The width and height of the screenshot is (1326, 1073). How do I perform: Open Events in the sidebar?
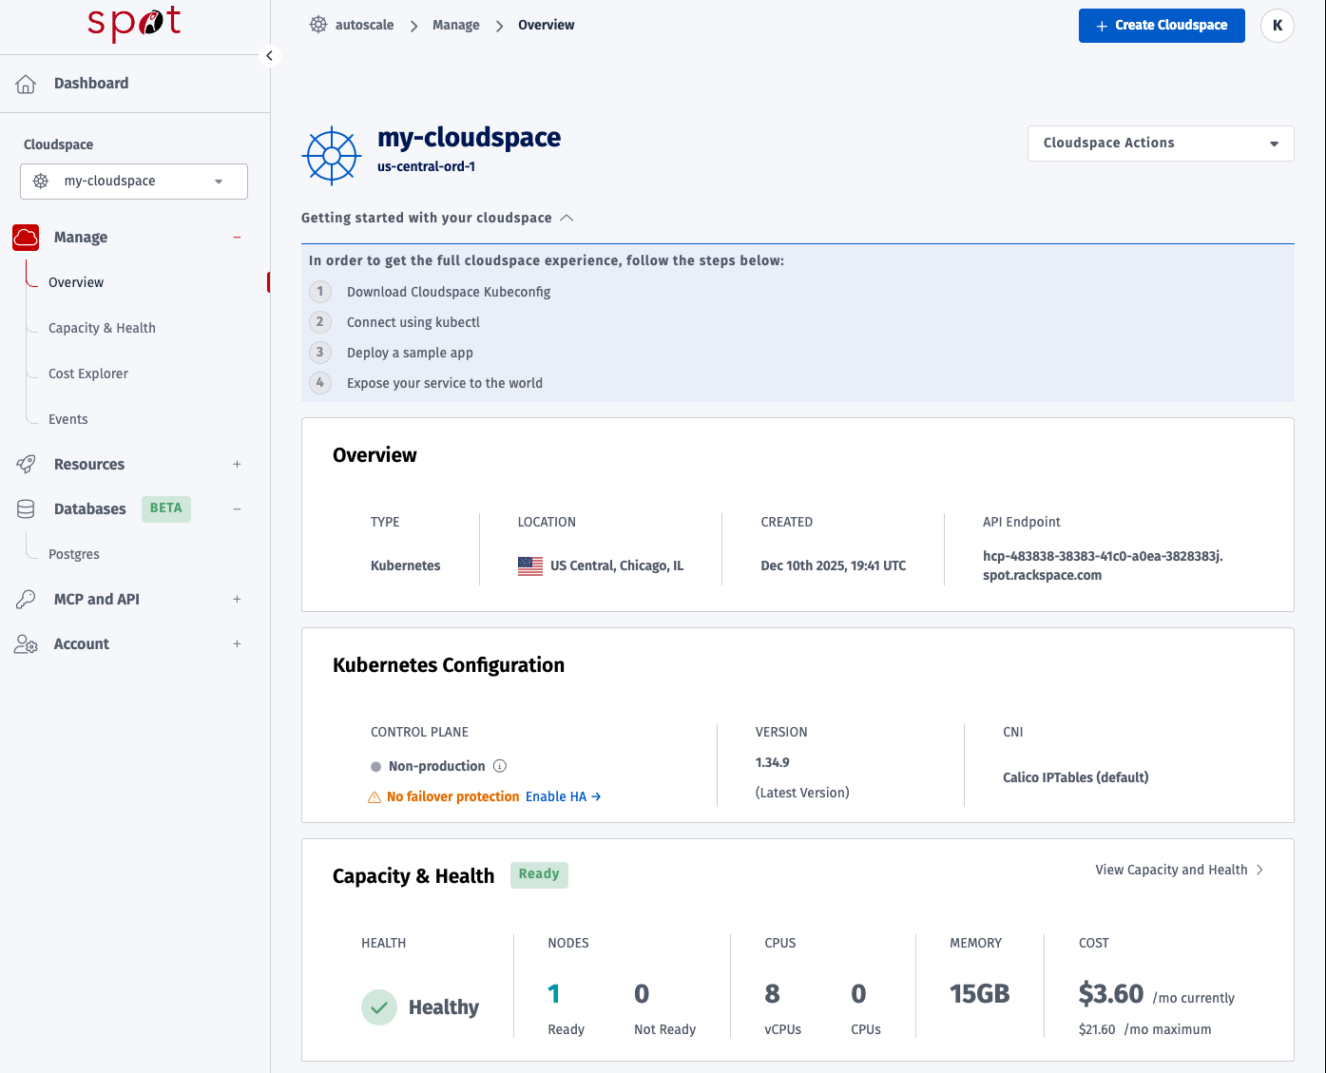(68, 419)
